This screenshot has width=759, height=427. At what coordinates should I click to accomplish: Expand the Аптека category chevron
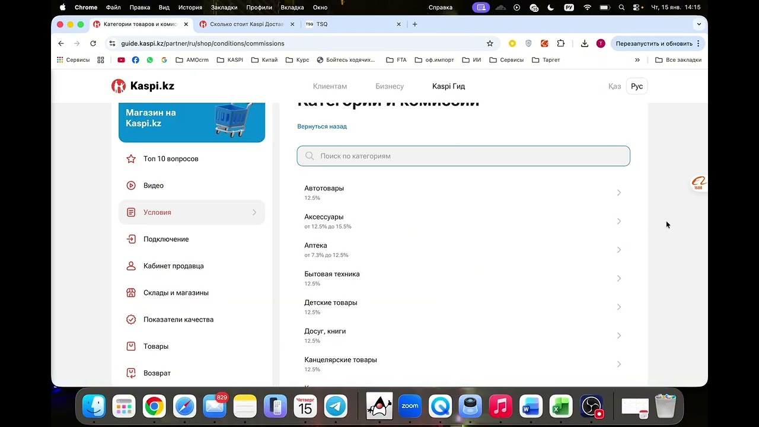tap(618, 250)
